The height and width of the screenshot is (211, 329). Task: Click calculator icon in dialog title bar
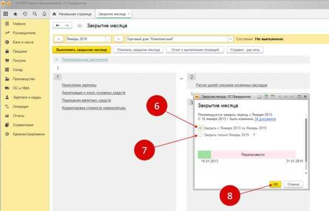(x=266, y=96)
